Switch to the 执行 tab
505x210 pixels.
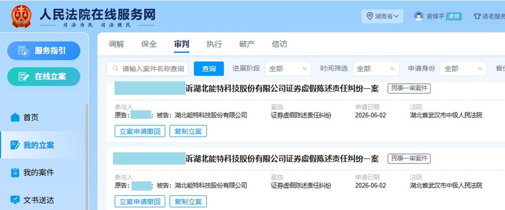214,44
